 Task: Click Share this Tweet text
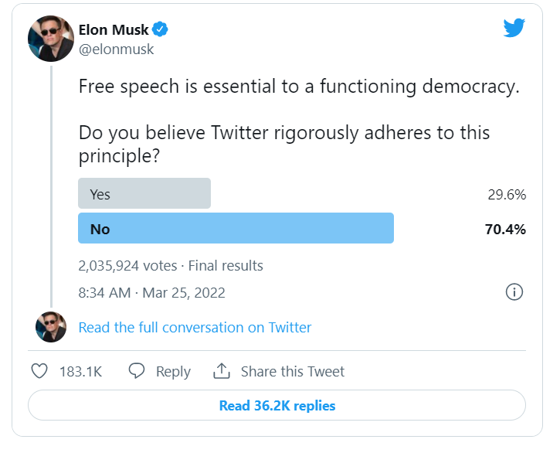point(293,372)
